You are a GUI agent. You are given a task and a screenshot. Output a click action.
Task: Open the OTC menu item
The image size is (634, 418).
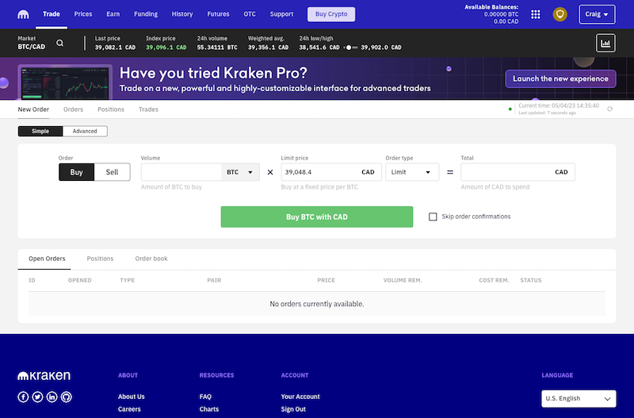(250, 14)
